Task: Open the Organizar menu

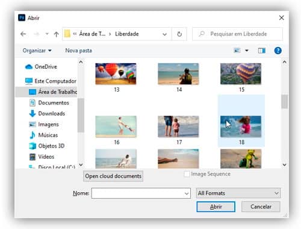Action: (37, 51)
